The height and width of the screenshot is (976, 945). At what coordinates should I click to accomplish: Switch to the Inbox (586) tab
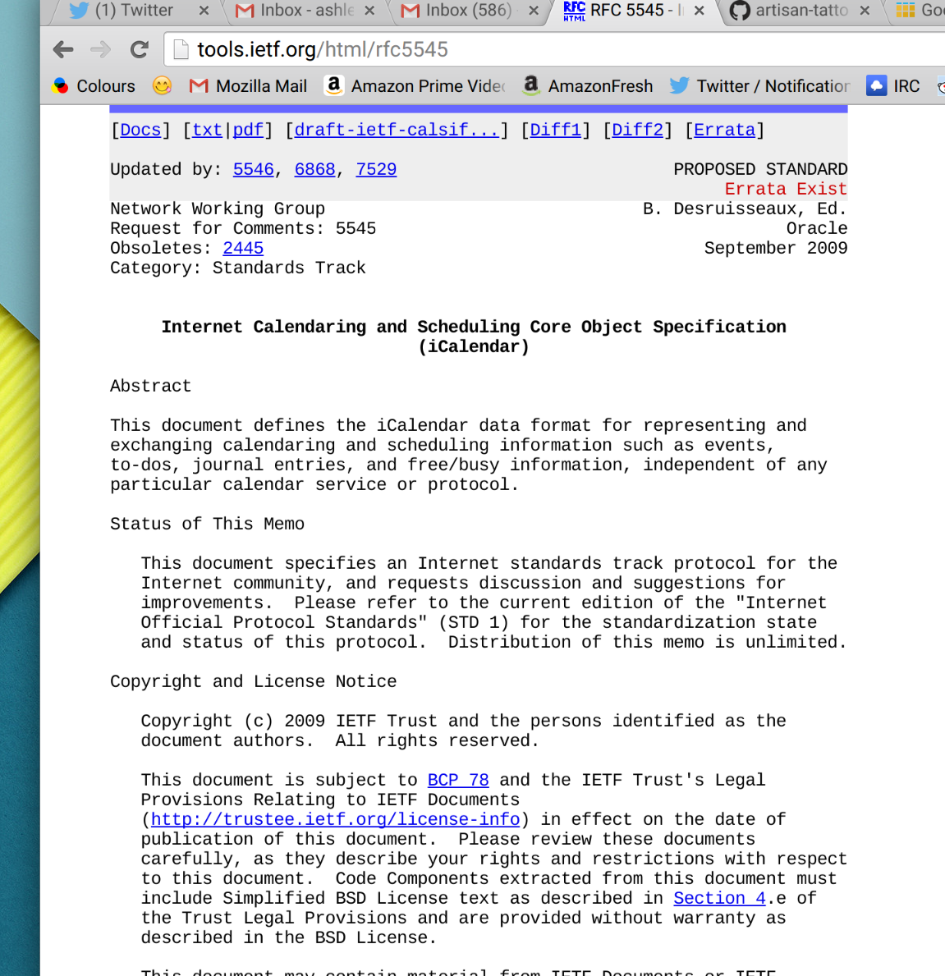coord(468,11)
